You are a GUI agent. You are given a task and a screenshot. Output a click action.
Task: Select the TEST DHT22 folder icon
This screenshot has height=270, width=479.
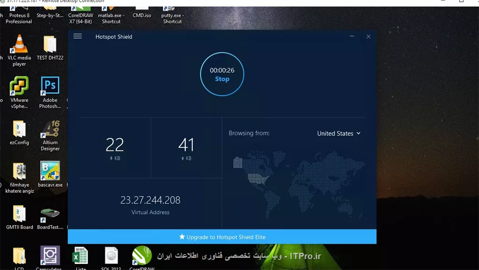pos(50,48)
